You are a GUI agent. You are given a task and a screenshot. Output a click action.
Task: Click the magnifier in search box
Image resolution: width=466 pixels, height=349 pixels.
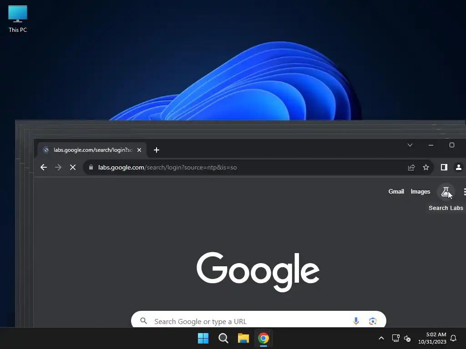144,321
